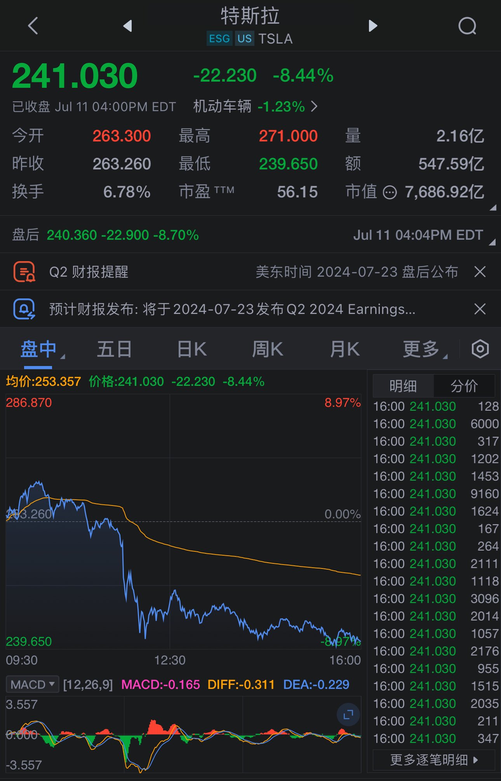501x781 pixels.
Task: Switch to the 分价 price distribution tab
Action: [464, 386]
